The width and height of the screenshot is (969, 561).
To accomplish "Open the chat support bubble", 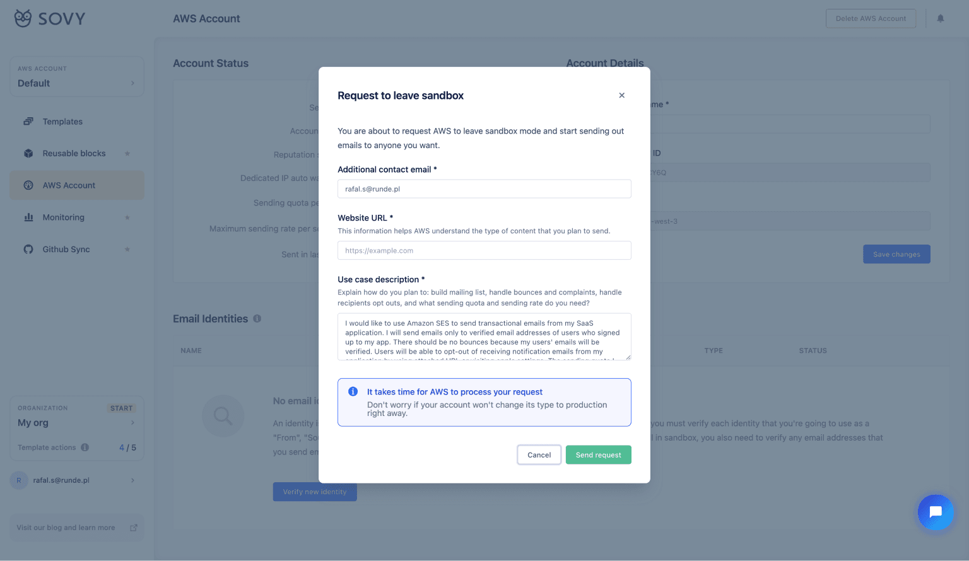I will [935, 512].
